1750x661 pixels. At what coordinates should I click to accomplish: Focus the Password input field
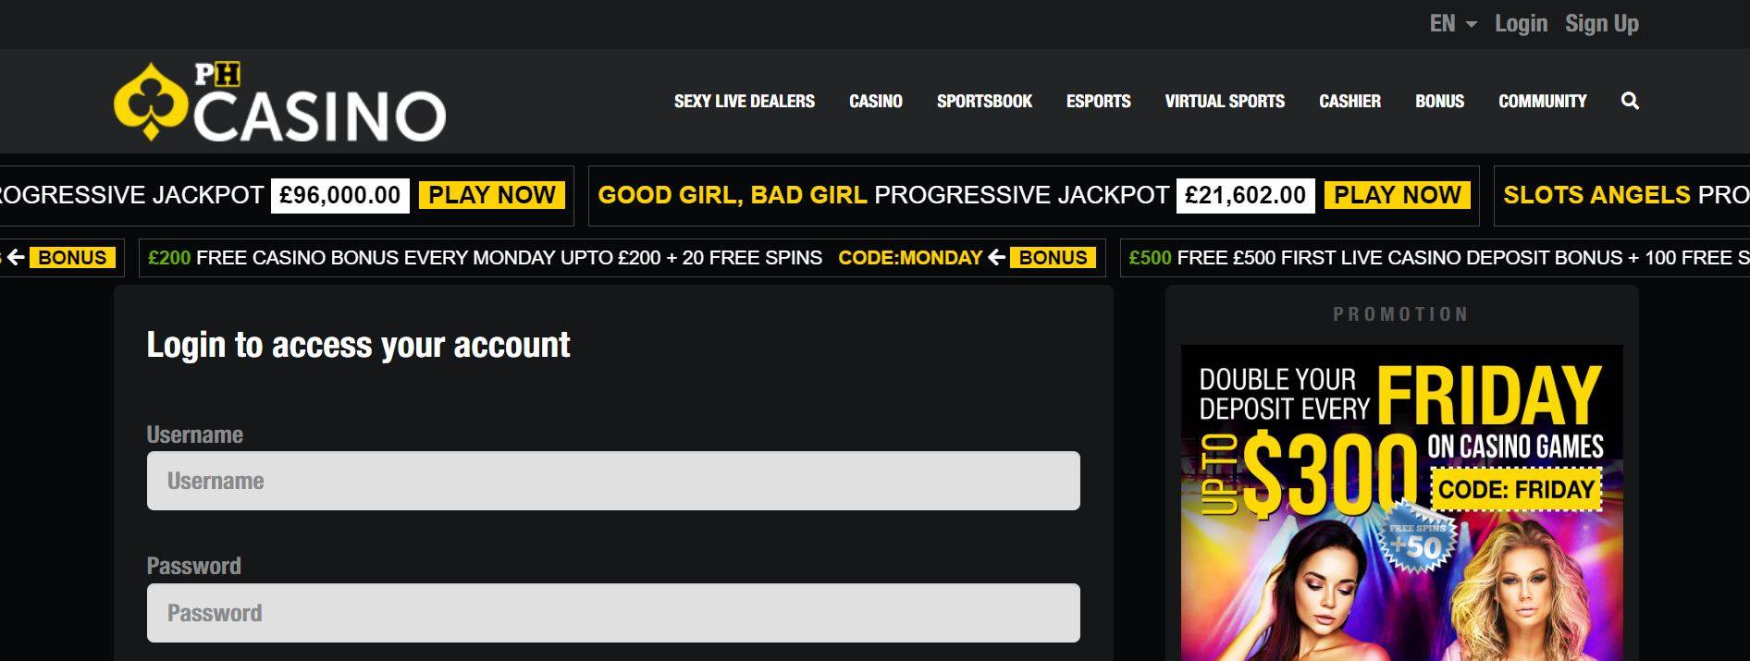[613, 613]
